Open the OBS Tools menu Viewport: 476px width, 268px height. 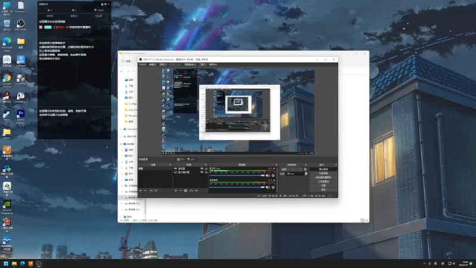pos(202,64)
